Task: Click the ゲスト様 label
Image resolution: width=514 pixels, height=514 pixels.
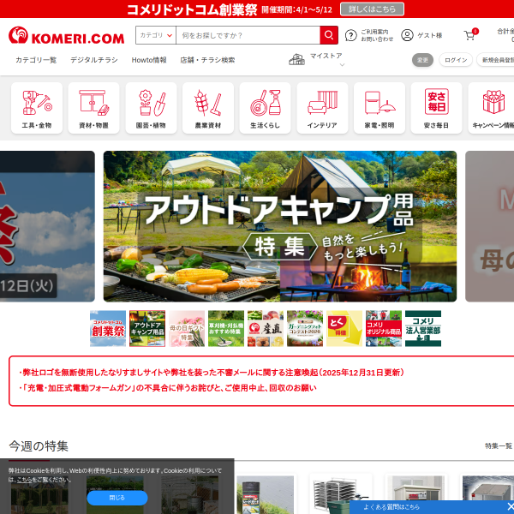Action: click(x=430, y=35)
